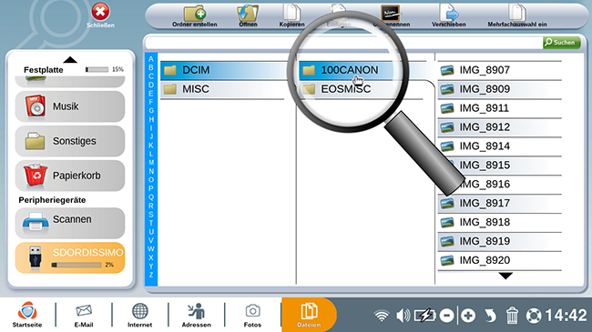Click up arrow in sidebar list
This screenshot has width=592, height=332.
pyautogui.click(x=70, y=60)
